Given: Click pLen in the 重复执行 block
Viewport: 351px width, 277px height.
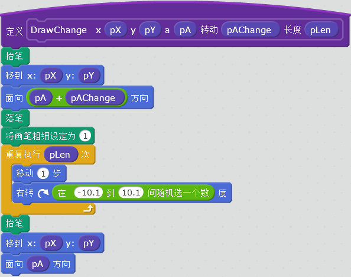Looking at the screenshot, I should tap(61, 155).
